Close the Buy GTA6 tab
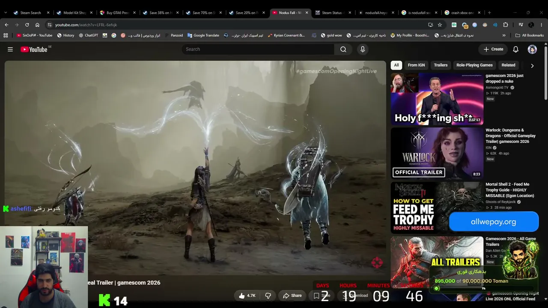Image resolution: width=548 pixels, height=308 pixels. [134, 13]
